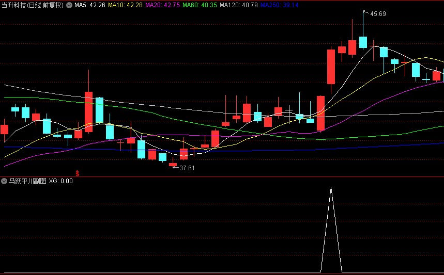
Task: Click the XG: 0.00 value
Action: coord(60,181)
